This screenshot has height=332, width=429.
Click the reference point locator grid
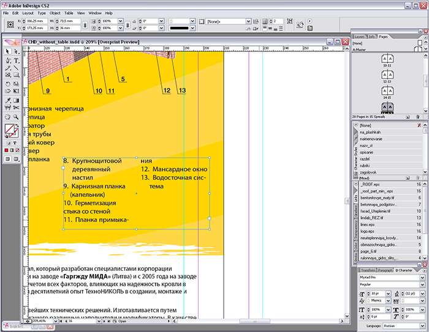pyautogui.click(x=10, y=24)
